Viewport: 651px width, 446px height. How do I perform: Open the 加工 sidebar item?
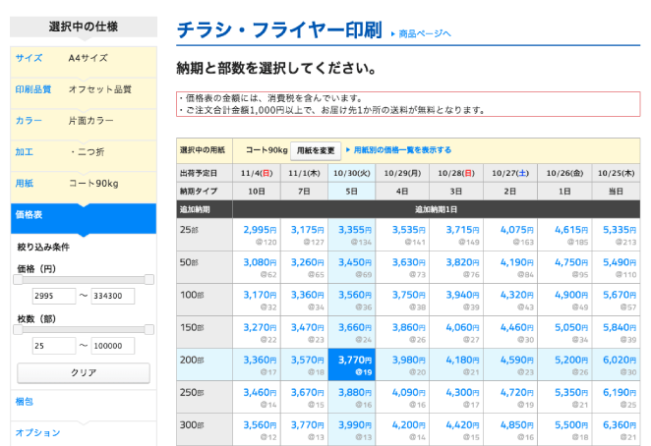point(83,152)
